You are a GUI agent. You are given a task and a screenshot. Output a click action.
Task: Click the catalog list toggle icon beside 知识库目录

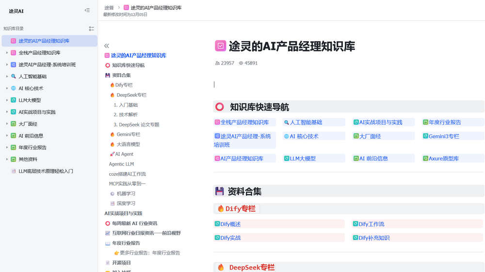(x=91, y=29)
